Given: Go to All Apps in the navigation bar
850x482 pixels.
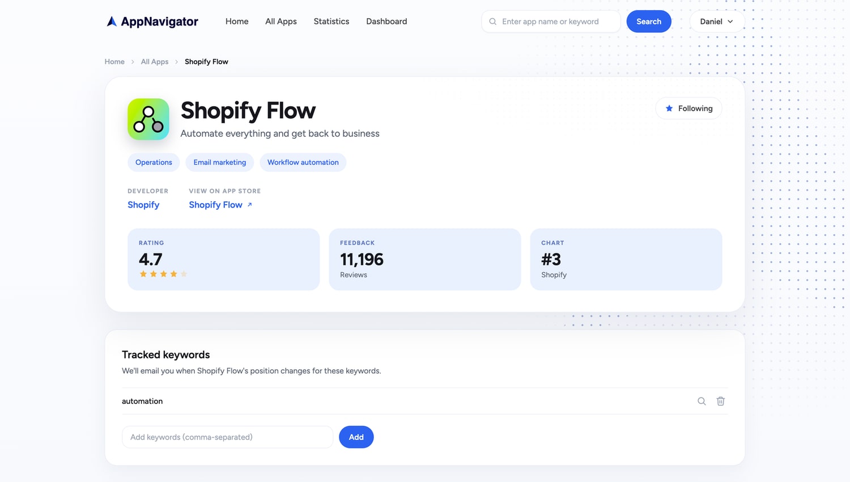Looking at the screenshot, I should coord(281,22).
